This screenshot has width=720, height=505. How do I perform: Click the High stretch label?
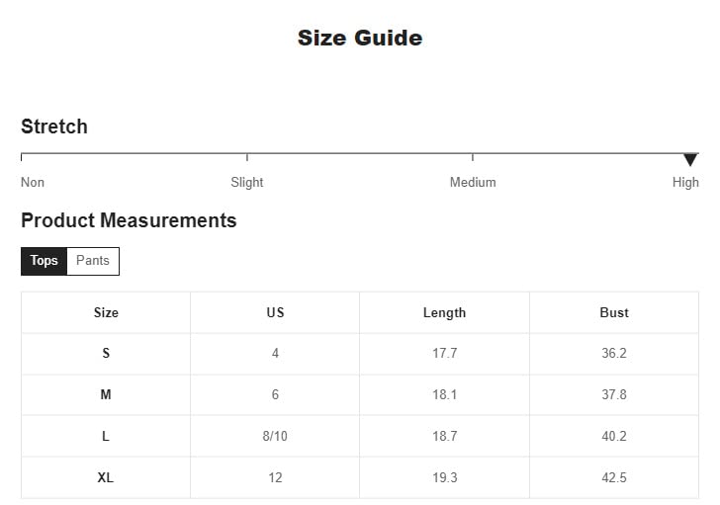pos(685,182)
